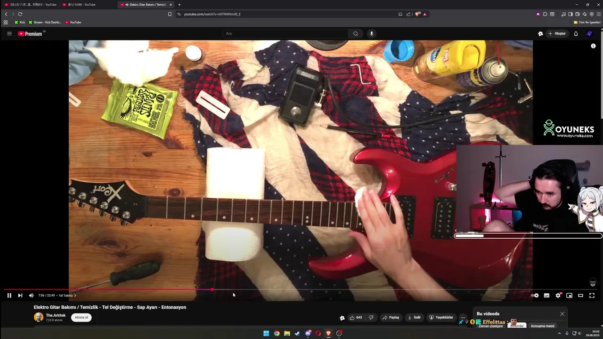The width and height of the screenshot is (603, 339).
Task: Open The.Arkitek channel avatar
Action: [x=39, y=317]
